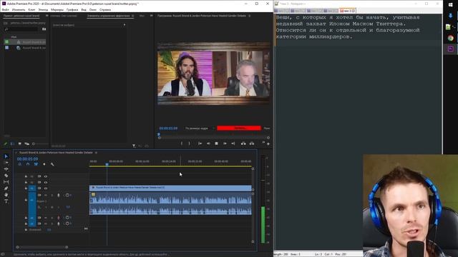Click the voice-over record microphone on track A1
Viewport: 458px width, 257px height.
pyautogui.click(x=59, y=195)
